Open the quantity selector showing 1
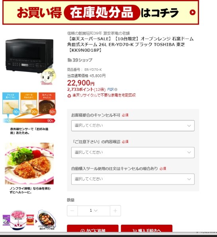The image size is (217, 237). pyautogui.click(x=94, y=210)
